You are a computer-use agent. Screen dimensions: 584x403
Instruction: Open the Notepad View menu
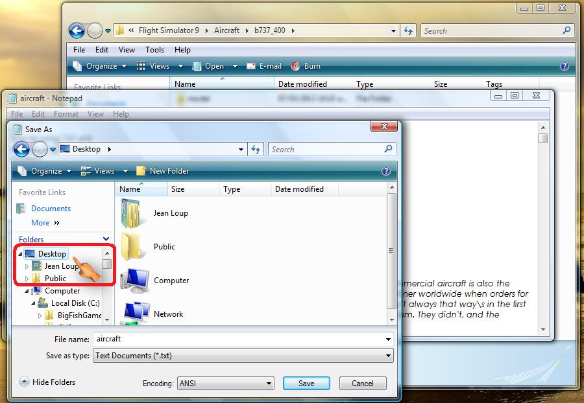coord(95,114)
